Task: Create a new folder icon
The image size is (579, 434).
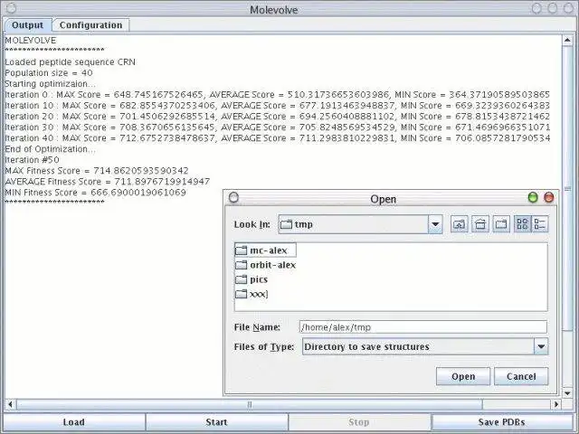Action: (x=501, y=224)
